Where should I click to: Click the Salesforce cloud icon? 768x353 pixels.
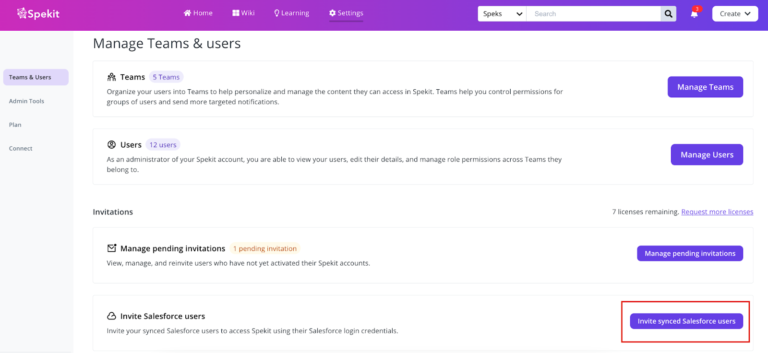point(111,316)
